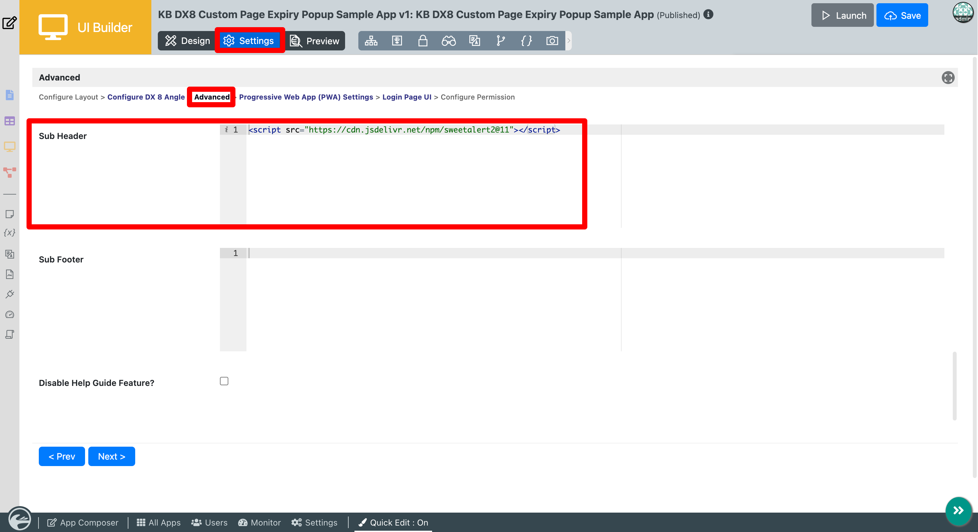This screenshot has height=532, width=978.
Task: Open All Apps in the bottom bar
Action: [x=158, y=523]
